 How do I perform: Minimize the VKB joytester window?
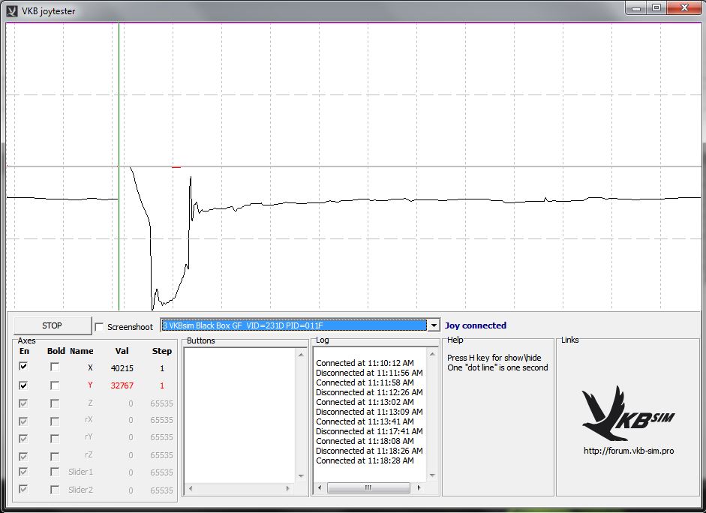click(636, 8)
